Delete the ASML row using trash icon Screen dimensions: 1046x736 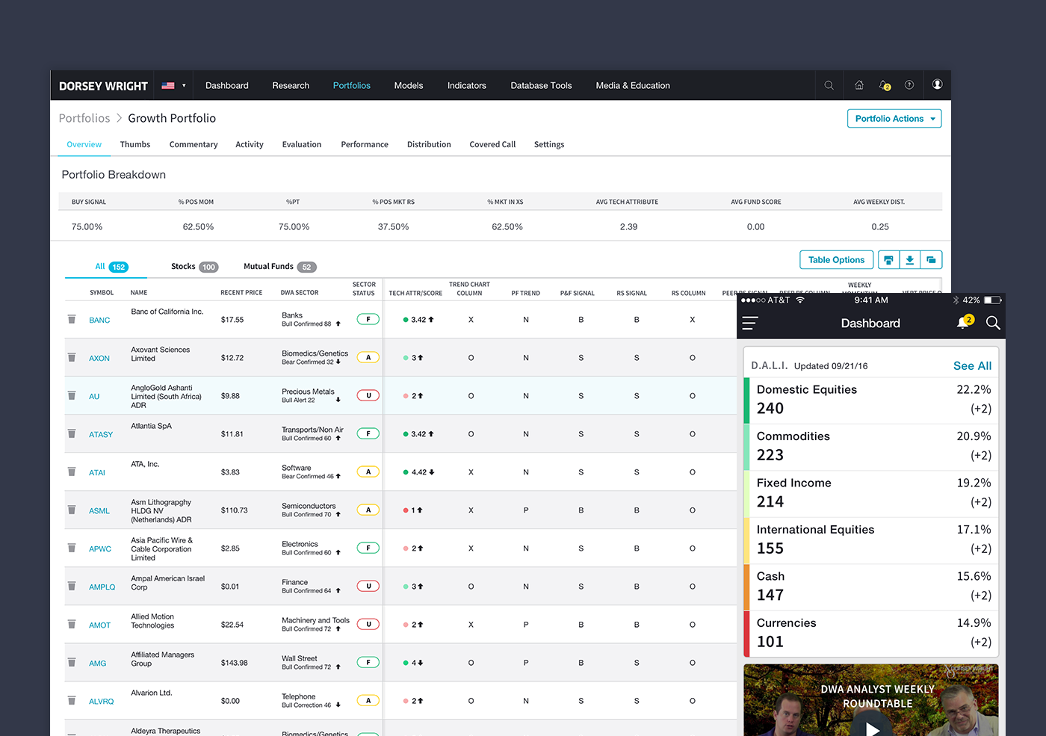coord(72,510)
